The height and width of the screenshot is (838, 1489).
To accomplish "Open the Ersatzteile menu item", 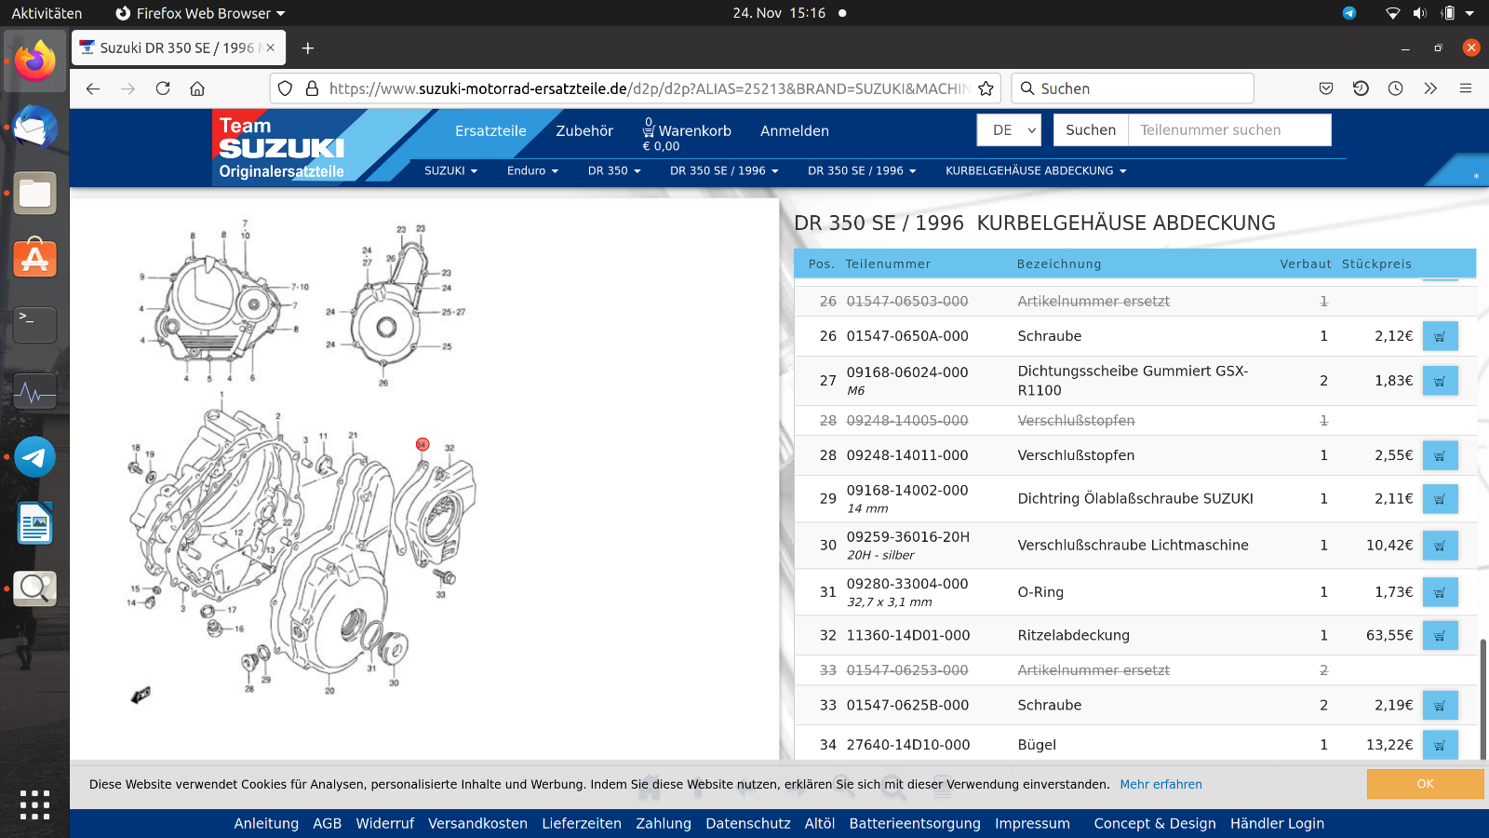I will [x=490, y=131].
